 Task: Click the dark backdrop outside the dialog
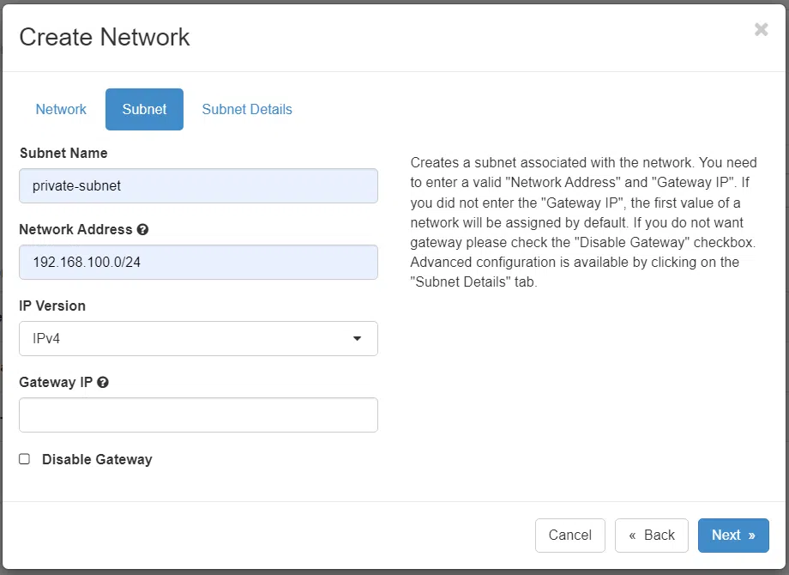(x=394, y=570)
